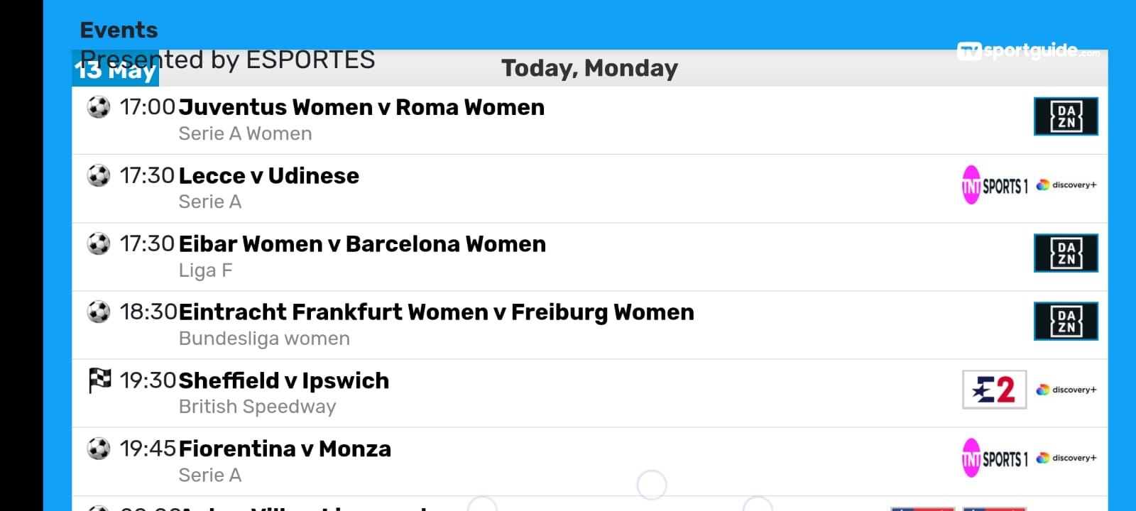The height and width of the screenshot is (511, 1136).
Task: Click discovery+ logo on Fiorentina v Monza row
Action: click(x=1066, y=458)
